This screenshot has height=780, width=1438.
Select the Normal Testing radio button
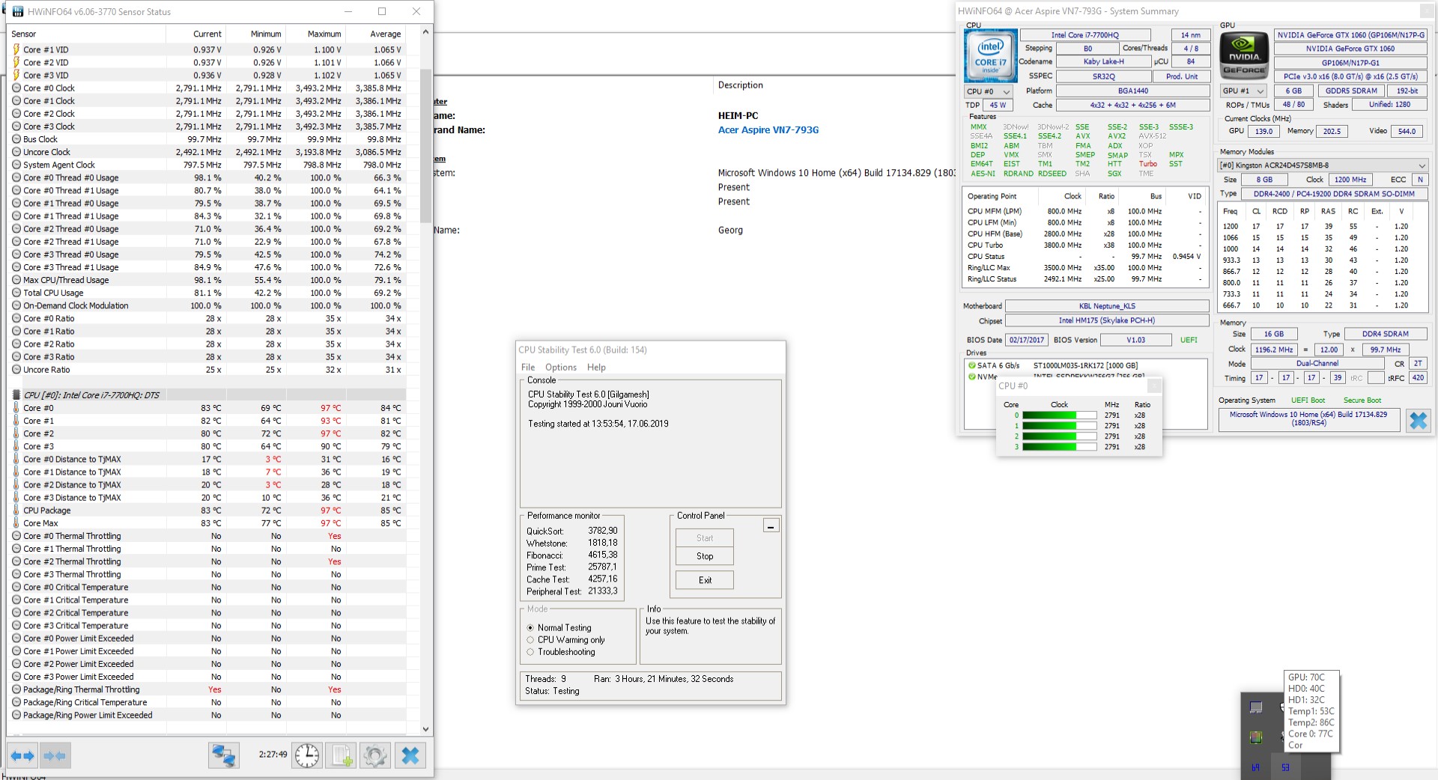(x=530, y=628)
